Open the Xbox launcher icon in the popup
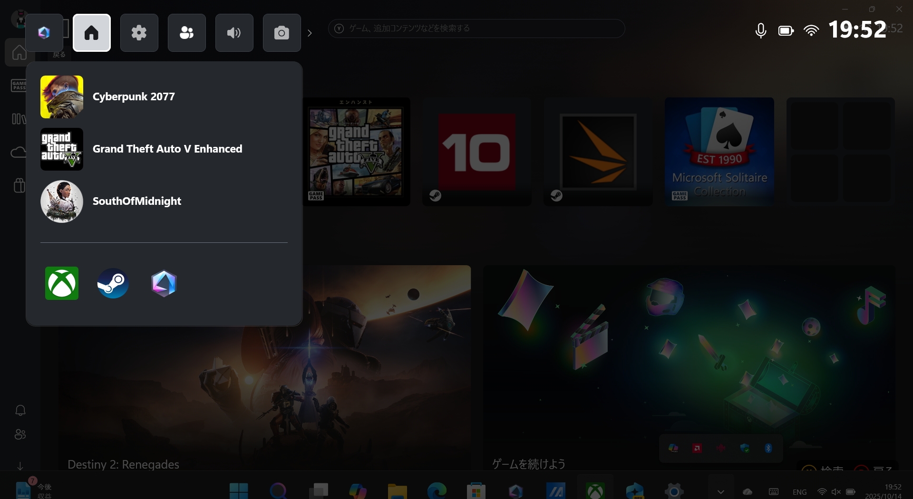Viewport: 913px width, 499px height. pyautogui.click(x=61, y=283)
